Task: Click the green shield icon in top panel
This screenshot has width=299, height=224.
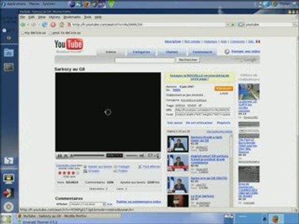Action: (112, 4)
